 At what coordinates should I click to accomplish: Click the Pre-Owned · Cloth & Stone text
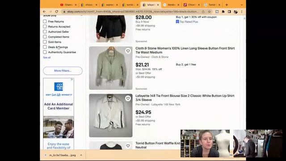[152, 57]
